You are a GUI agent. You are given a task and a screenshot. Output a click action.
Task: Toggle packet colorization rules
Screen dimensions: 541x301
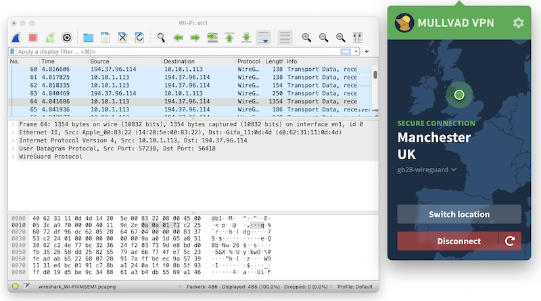click(285, 38)
